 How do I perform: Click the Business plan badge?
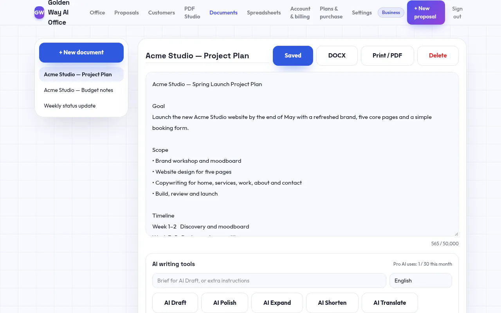pyautogui.click(x=391, y=13)
